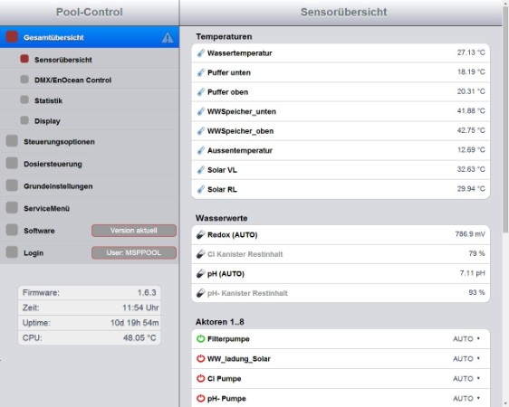
Task: Open the AUTO dropdown for Filterpumpe
Action: click(466, 339)
